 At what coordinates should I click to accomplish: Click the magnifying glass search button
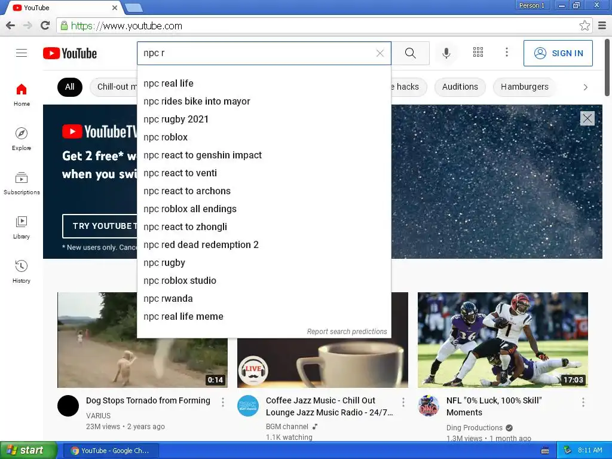click(x=410, y=53)
